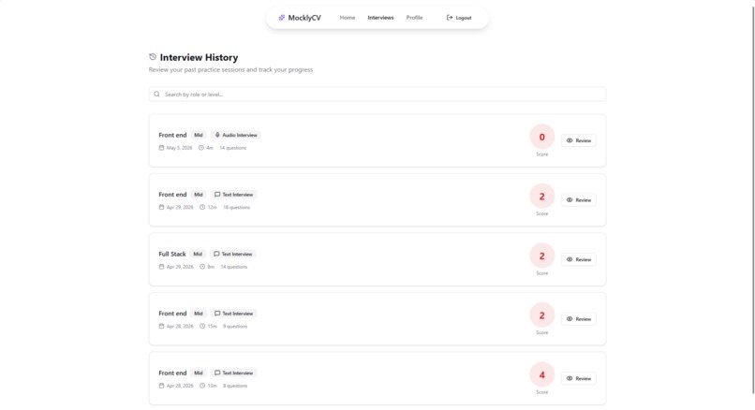Click the score 4 circle

[x=542, y=374]
